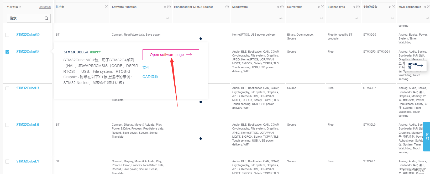The width and height of the screenshot is (430, 174).
Task: Tick the STM32CubeL0 checkbox
Action: (7, 125)
